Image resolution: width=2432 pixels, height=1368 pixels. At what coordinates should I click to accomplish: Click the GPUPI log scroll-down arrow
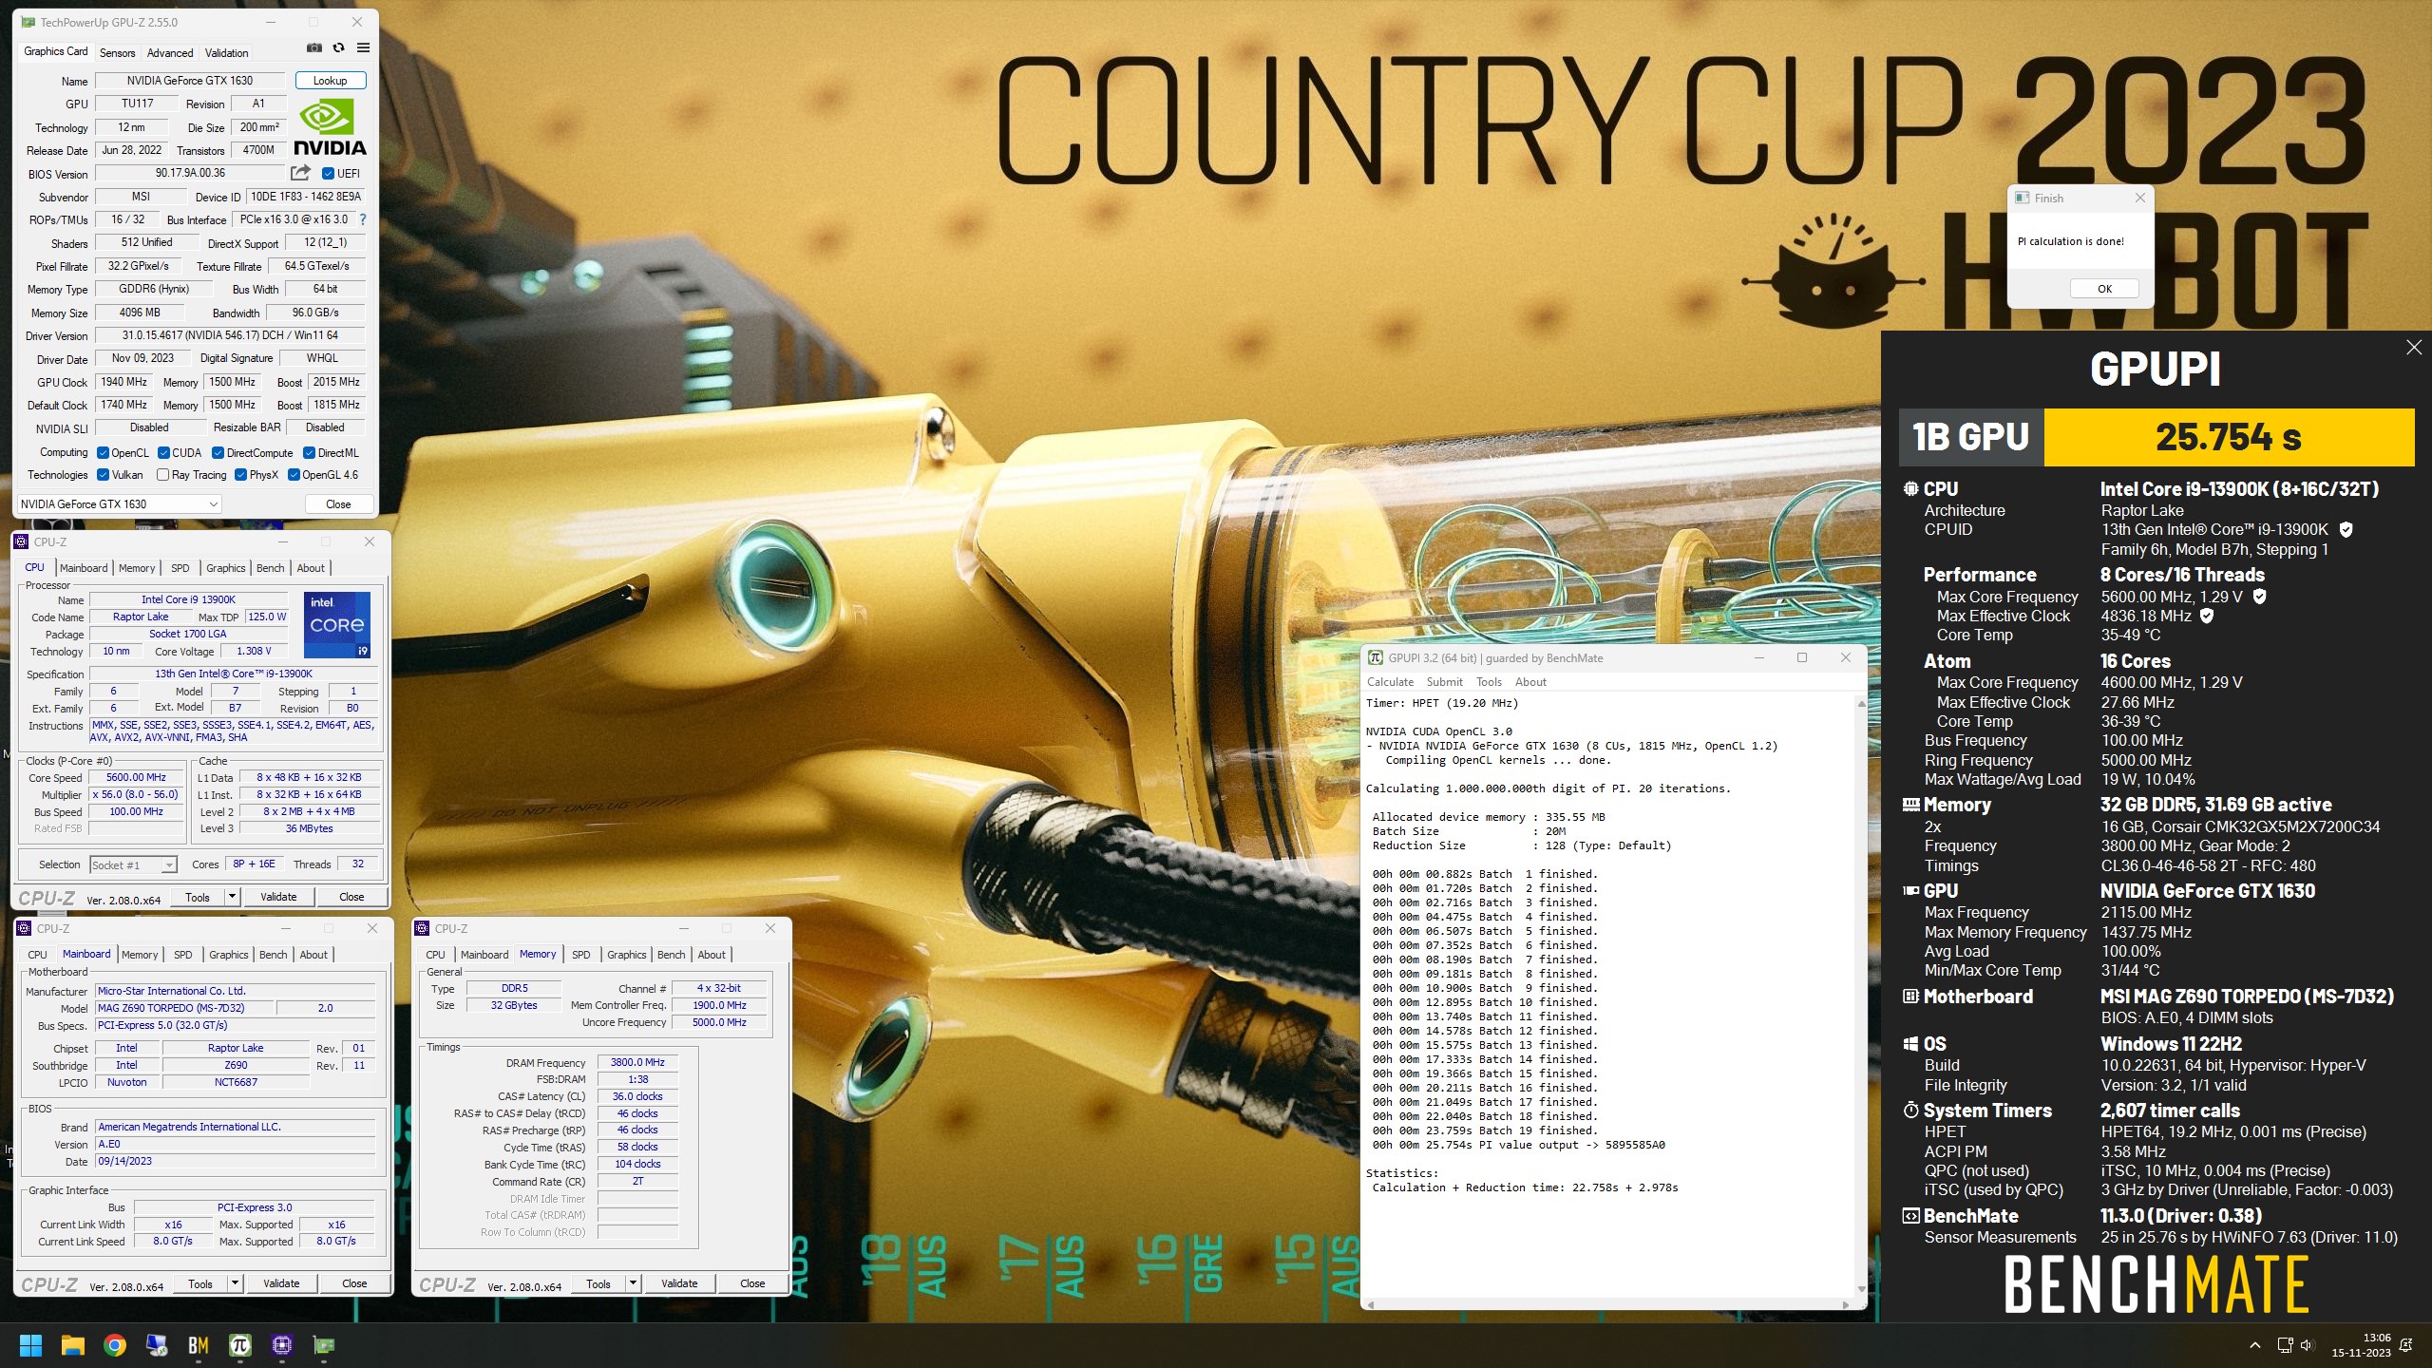1860,1289
